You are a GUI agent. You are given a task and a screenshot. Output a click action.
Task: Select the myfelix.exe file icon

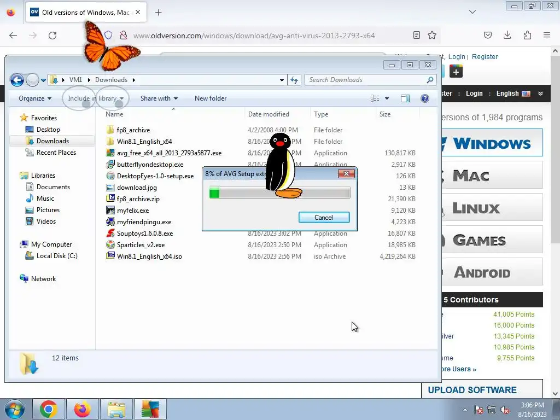click(x=110, y=211)
